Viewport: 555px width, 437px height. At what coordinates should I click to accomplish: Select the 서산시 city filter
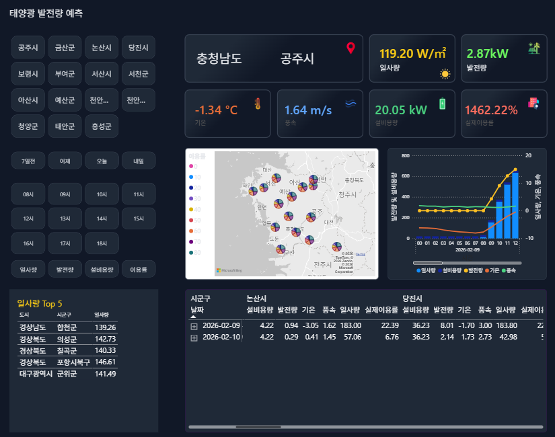102,73
